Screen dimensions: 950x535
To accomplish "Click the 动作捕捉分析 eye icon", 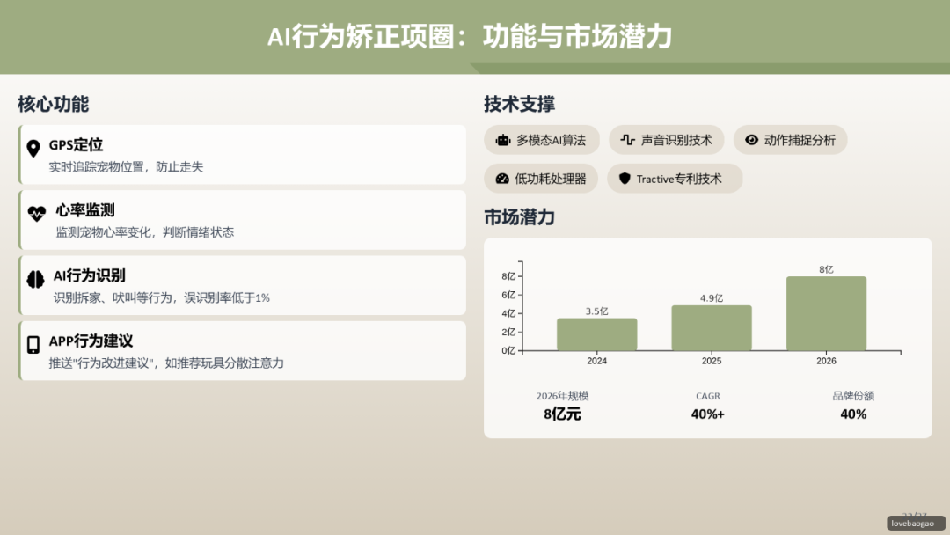I will (750, 139).
